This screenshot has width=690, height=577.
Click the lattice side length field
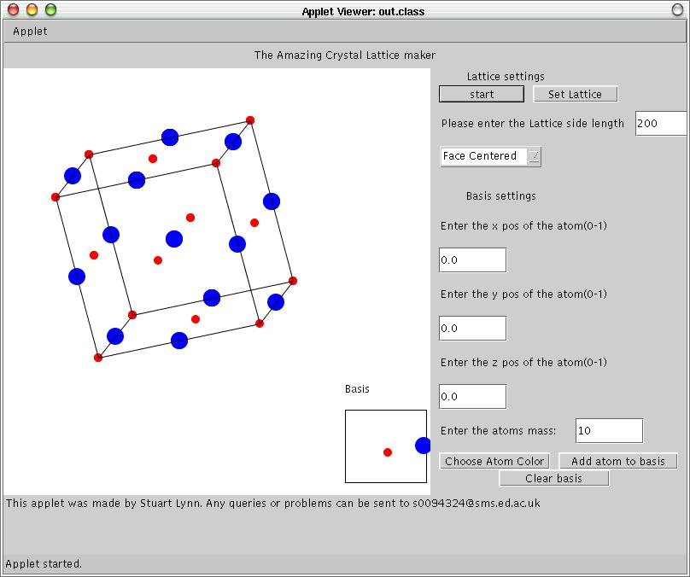[x=660, y=124]
